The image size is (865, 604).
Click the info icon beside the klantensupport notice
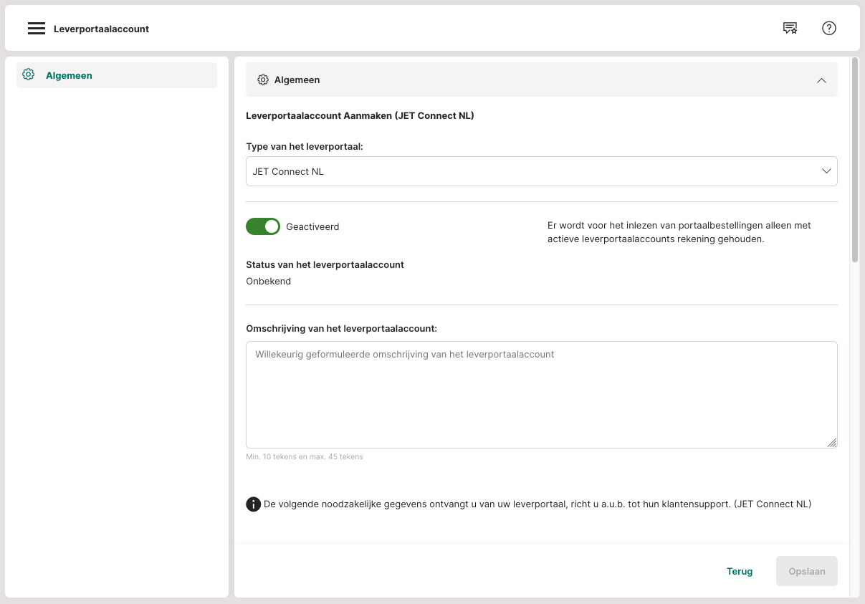point(253,504)
